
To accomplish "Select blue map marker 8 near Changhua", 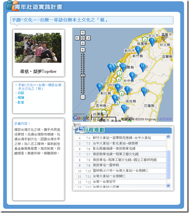I will (99, 87).
